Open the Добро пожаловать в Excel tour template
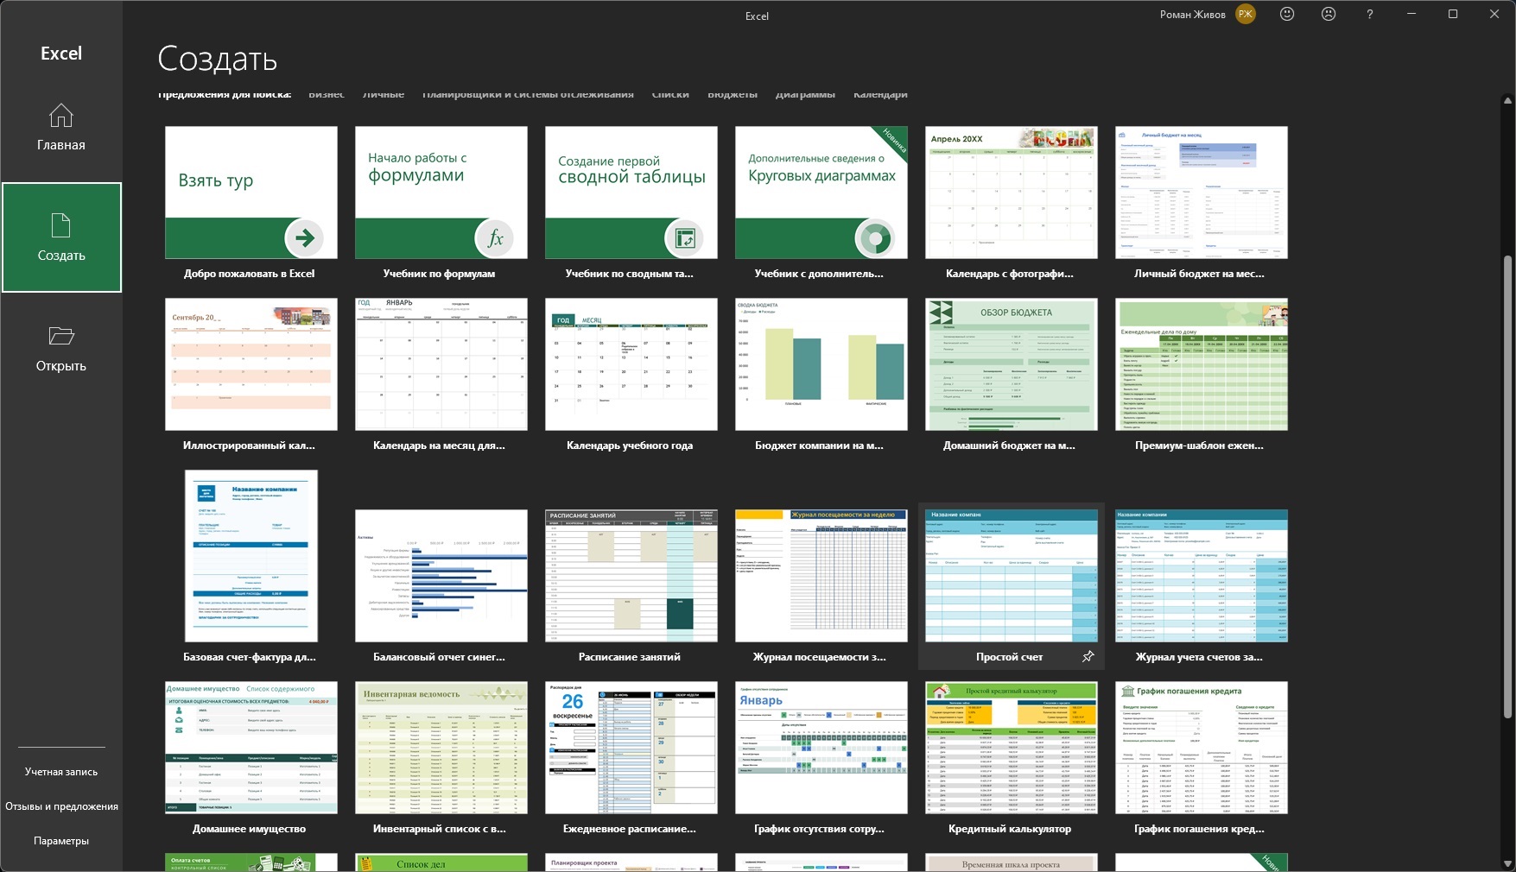The height and width of the screenshot is (872, 1516). (x=251, y=193)
